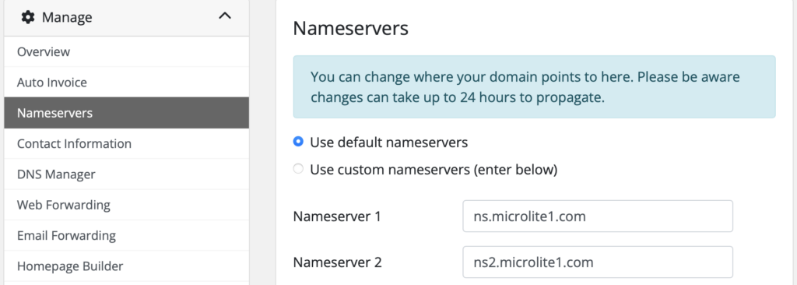Click the Nameserver 1 field label
Image resolution: width=797 pixels, height=285 pixels.
click(337, 216)
